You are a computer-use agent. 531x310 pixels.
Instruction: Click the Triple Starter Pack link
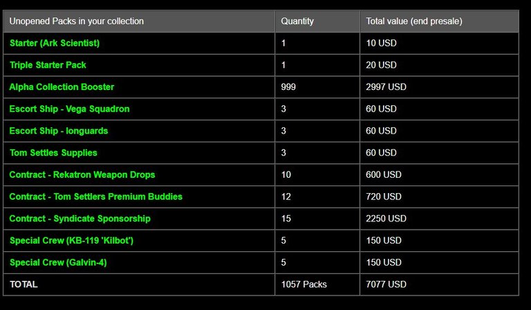coord(48,65)
